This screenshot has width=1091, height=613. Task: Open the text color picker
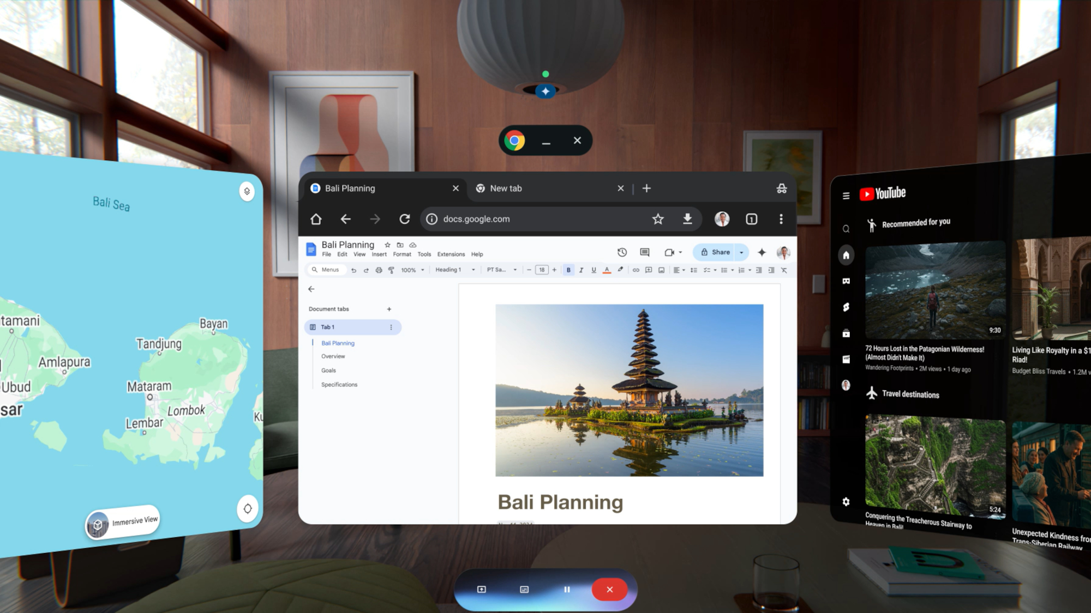[607, 270]
